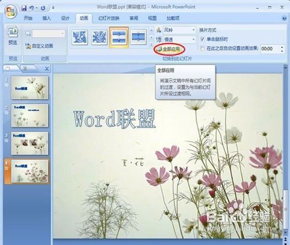The width and height of the screenshot is (290, 245).
Task: Choose the second transition effect thumbnail
Action: coord(99,37)
